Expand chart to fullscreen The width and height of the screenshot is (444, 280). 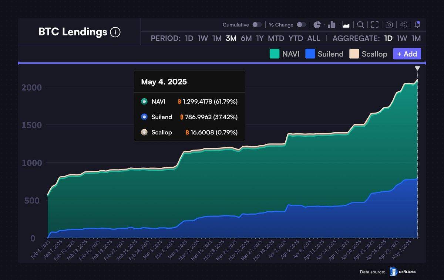tap(375, 25)
